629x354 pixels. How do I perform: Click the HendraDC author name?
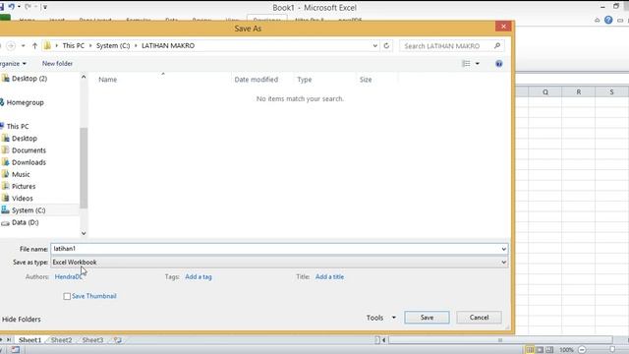coord(68,276)
